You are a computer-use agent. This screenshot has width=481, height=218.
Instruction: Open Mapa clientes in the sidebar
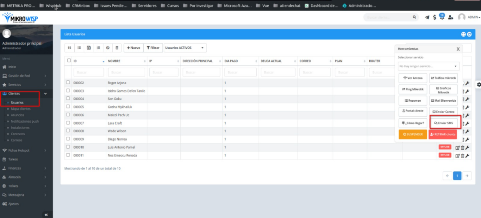21,109
